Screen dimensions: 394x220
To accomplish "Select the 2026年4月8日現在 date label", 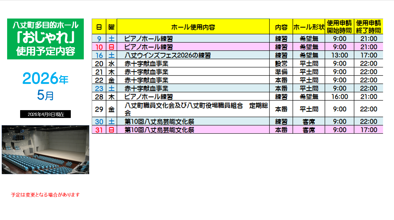I will (x=46, y=114).
